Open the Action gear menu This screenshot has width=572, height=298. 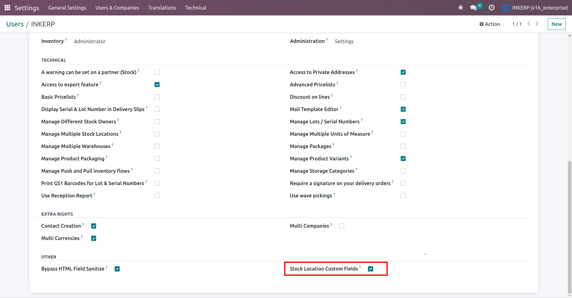click(x=489, y=24)
